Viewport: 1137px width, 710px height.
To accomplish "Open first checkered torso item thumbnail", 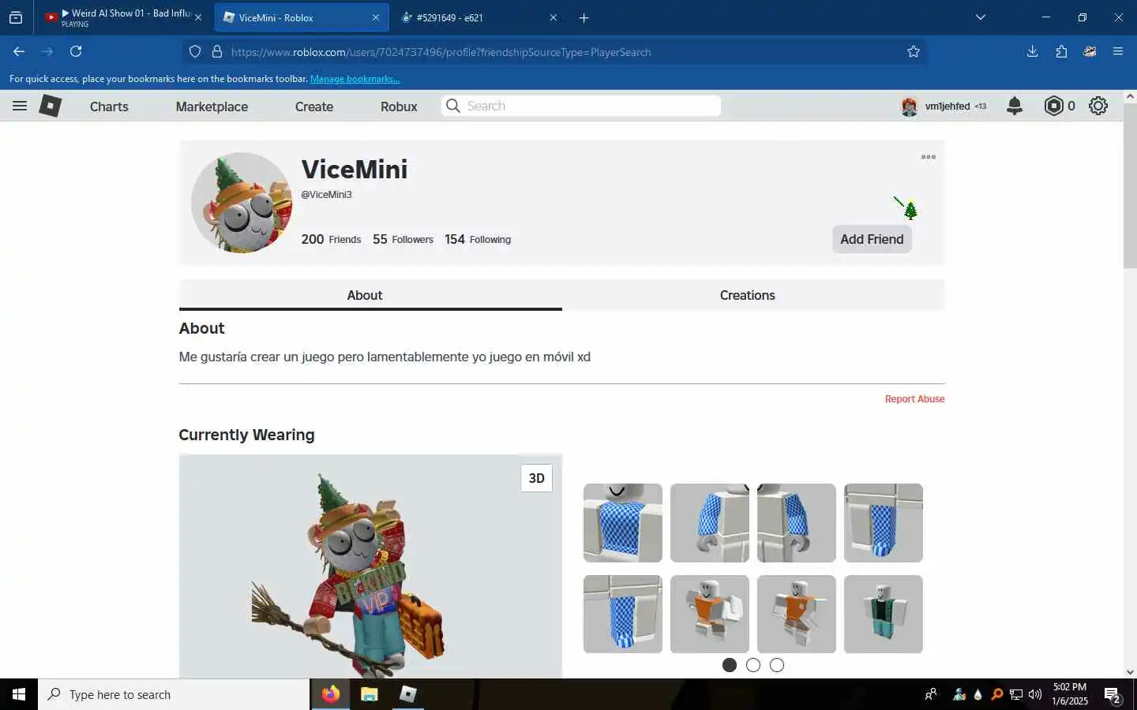I will pos(623,523).
